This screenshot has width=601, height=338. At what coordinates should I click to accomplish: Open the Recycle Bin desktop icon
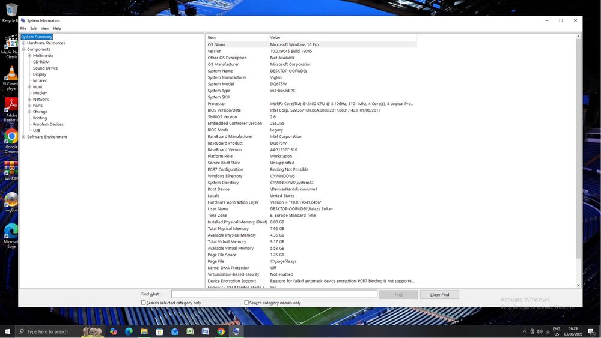click(11, 13)
